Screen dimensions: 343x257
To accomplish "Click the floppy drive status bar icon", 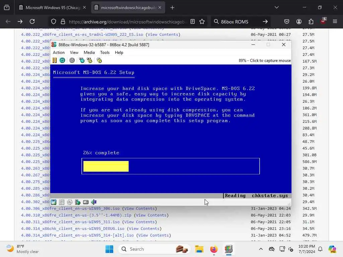I will coord(54,202).
